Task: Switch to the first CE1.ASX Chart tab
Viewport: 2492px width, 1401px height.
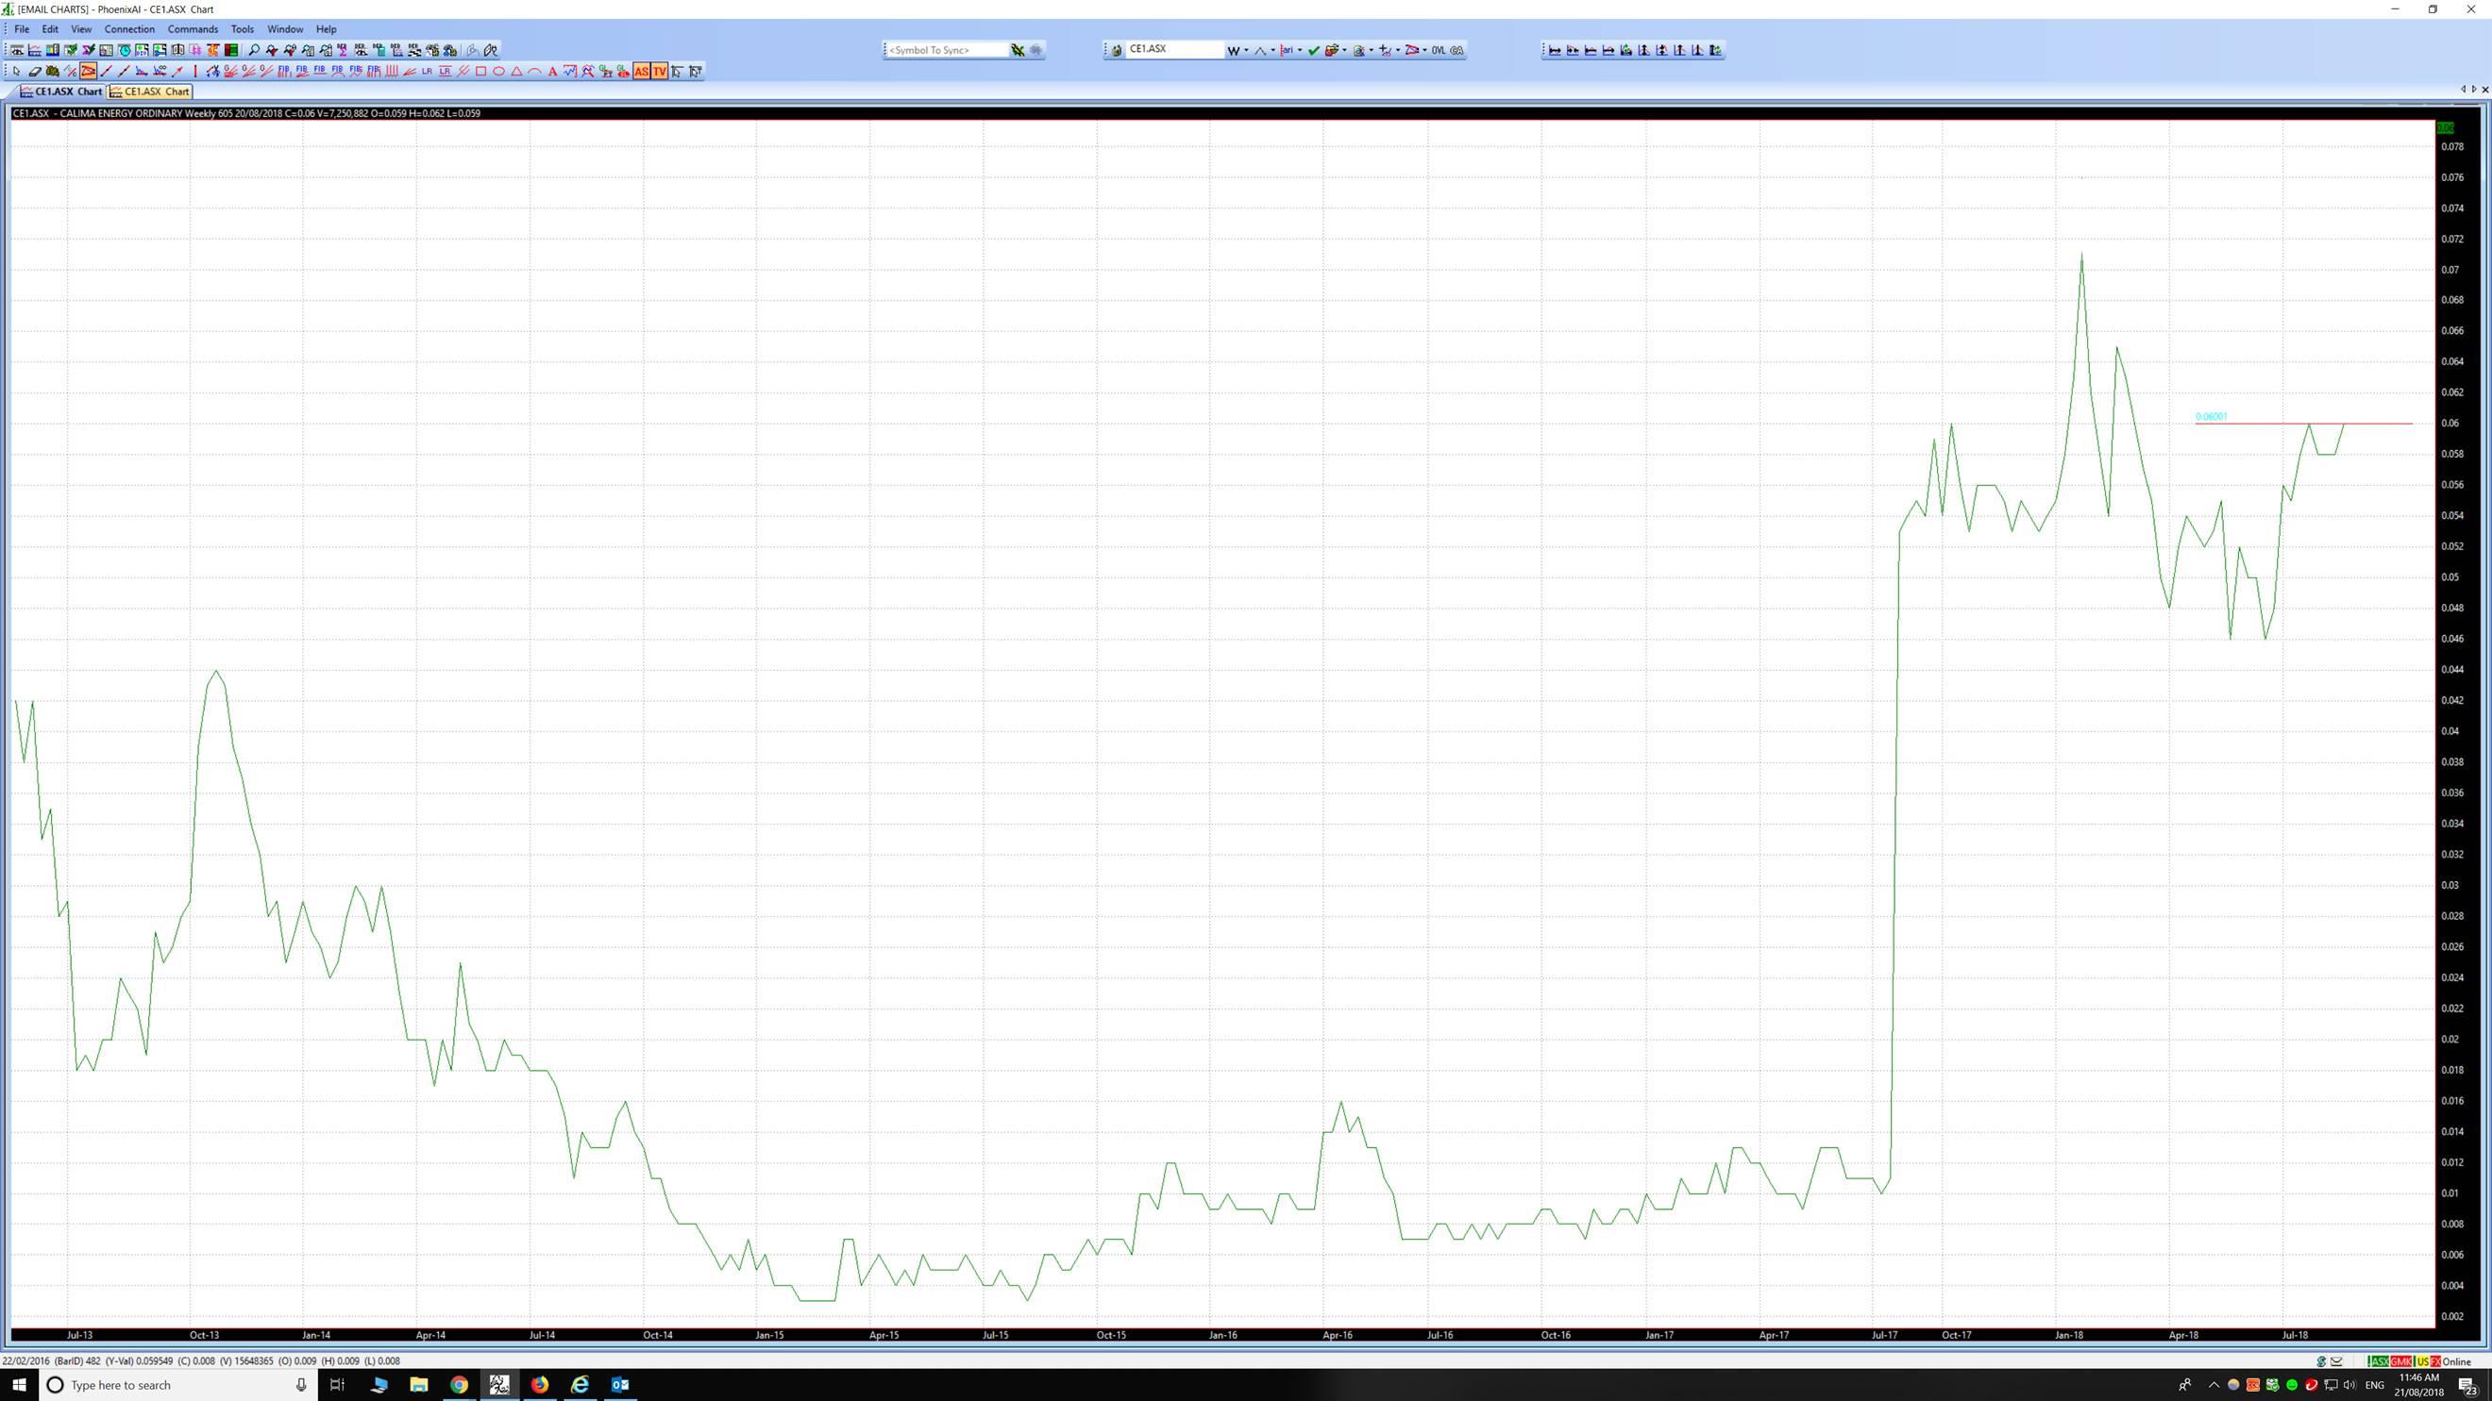Action: 61,91
